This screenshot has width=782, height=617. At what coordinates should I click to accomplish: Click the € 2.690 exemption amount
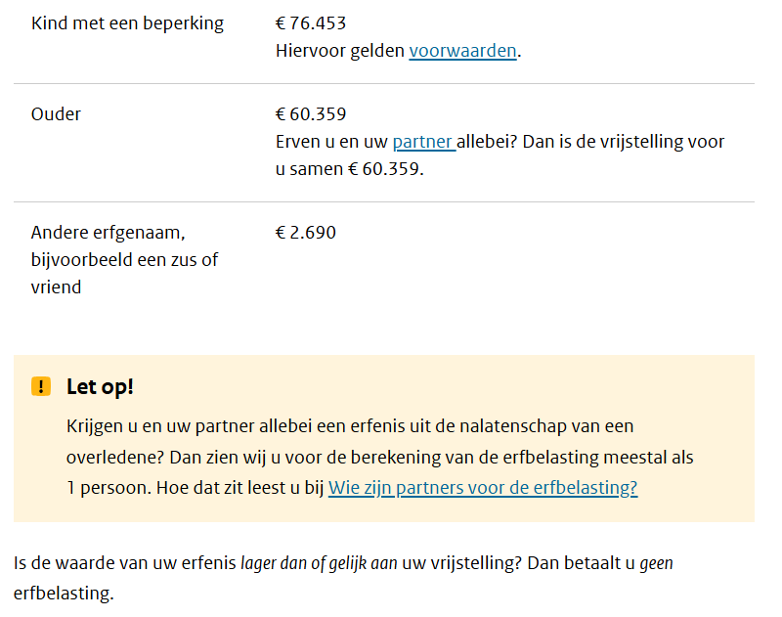pyautogui.click(x=306, y=233)
